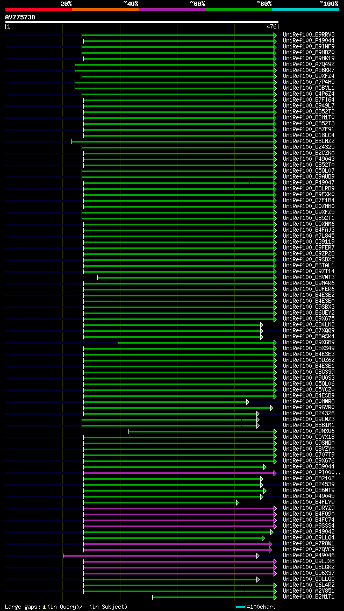Select label UniRef100_Q8VWT3
The height and width of the screenshot is (611, 344).
(x=309, y=278)
